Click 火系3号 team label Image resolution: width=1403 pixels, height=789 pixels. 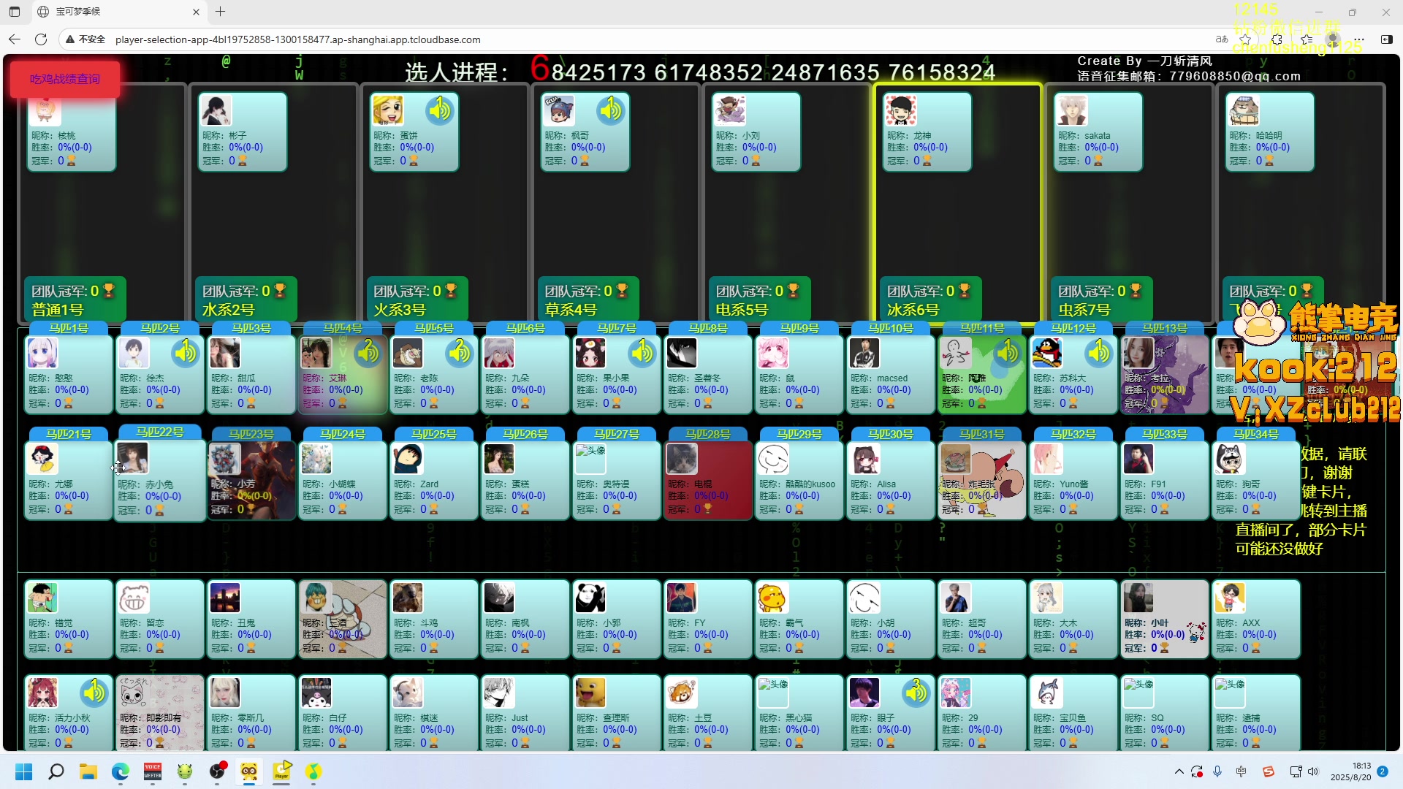pos(400,310)
